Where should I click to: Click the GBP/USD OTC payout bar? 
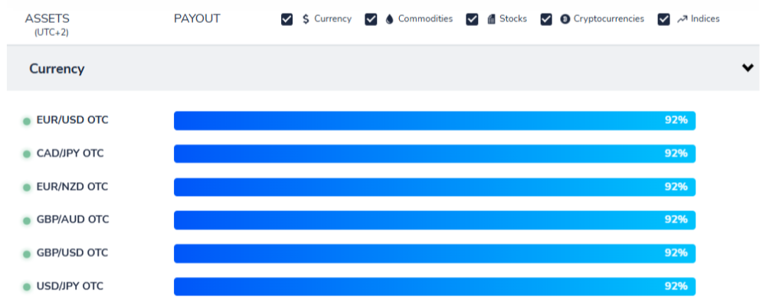435,253
